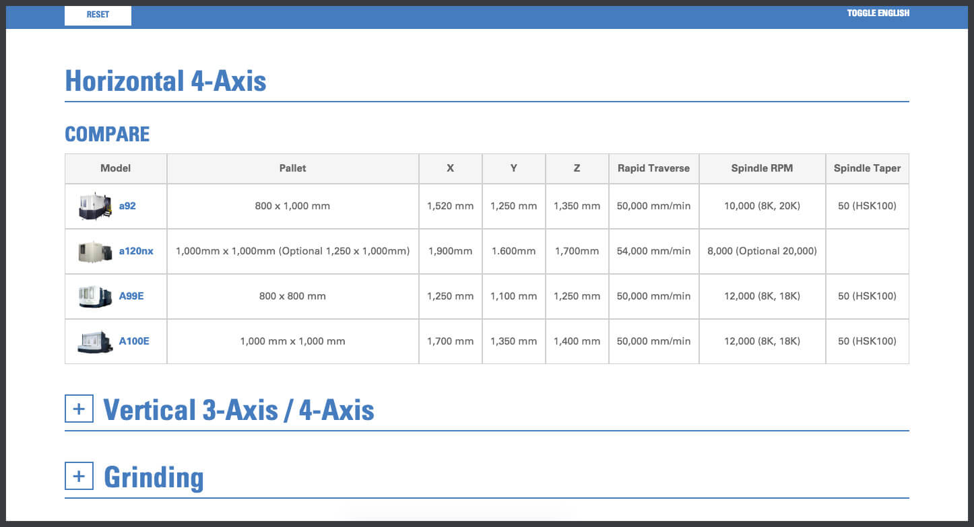Click the A99E machine thumbnail image
Viewport: 974px width, 527px height.
tap(94, 296)
